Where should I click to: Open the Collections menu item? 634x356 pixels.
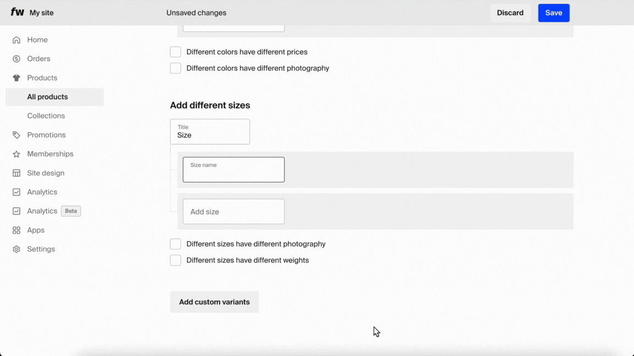tap(46, 115)
